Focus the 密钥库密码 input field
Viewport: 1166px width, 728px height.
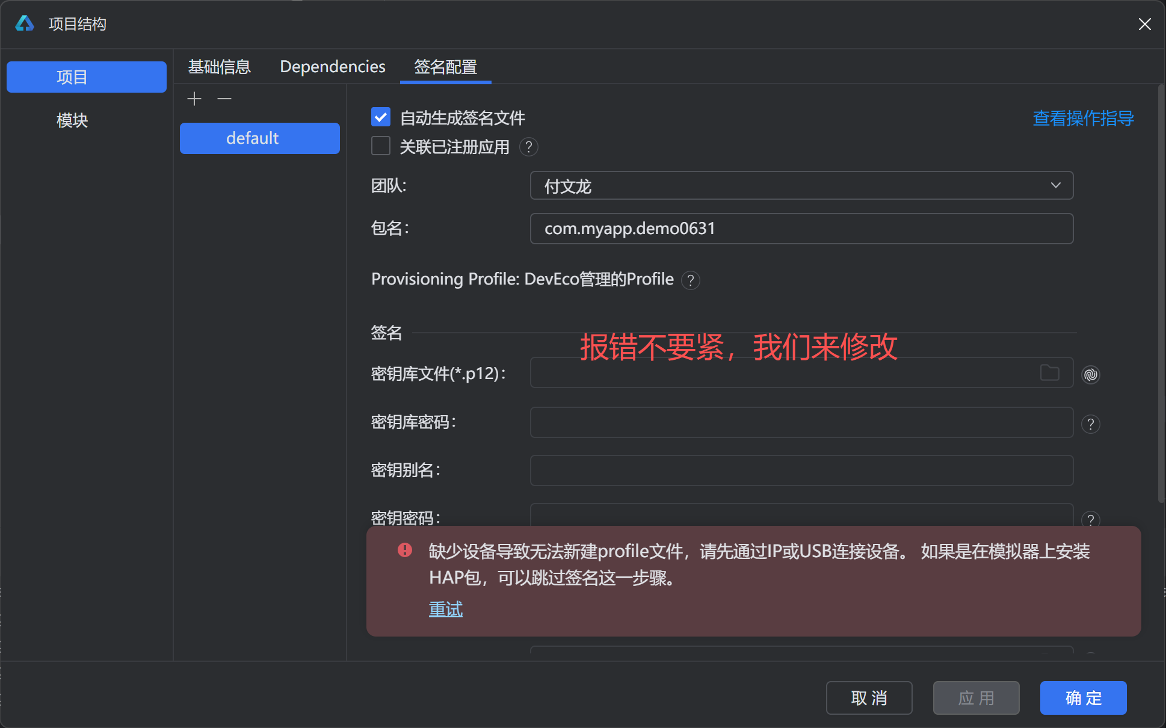point(801,422)
